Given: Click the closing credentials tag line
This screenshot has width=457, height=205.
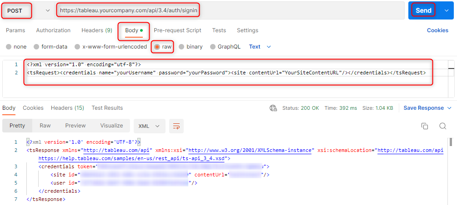Looking at the screenshot, I should coord(59,191).
